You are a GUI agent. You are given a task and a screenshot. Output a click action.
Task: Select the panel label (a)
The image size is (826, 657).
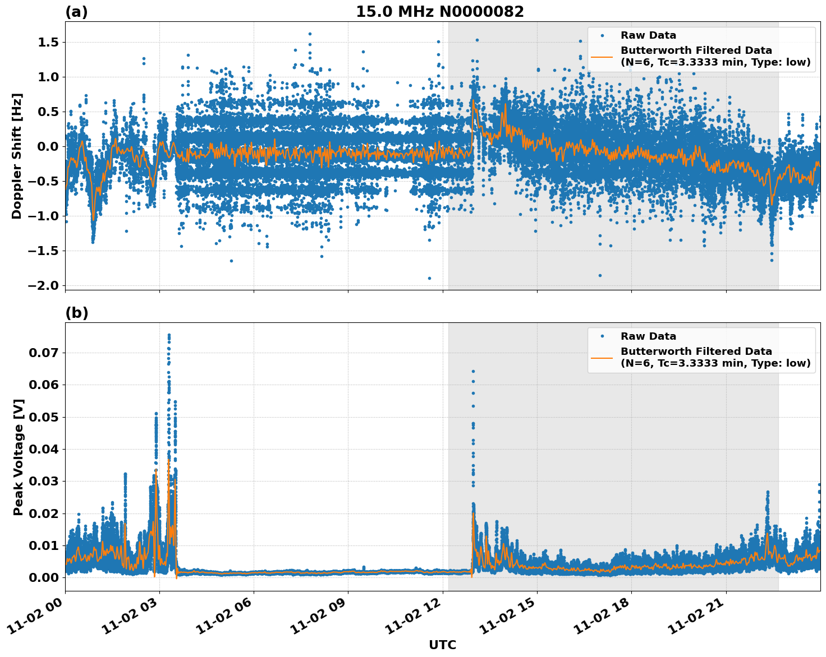click(76, 10)
